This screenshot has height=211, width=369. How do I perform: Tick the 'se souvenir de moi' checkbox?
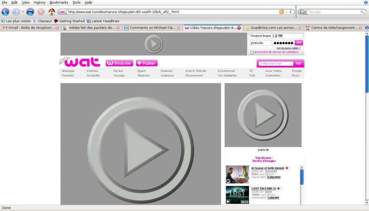[252, 52]
